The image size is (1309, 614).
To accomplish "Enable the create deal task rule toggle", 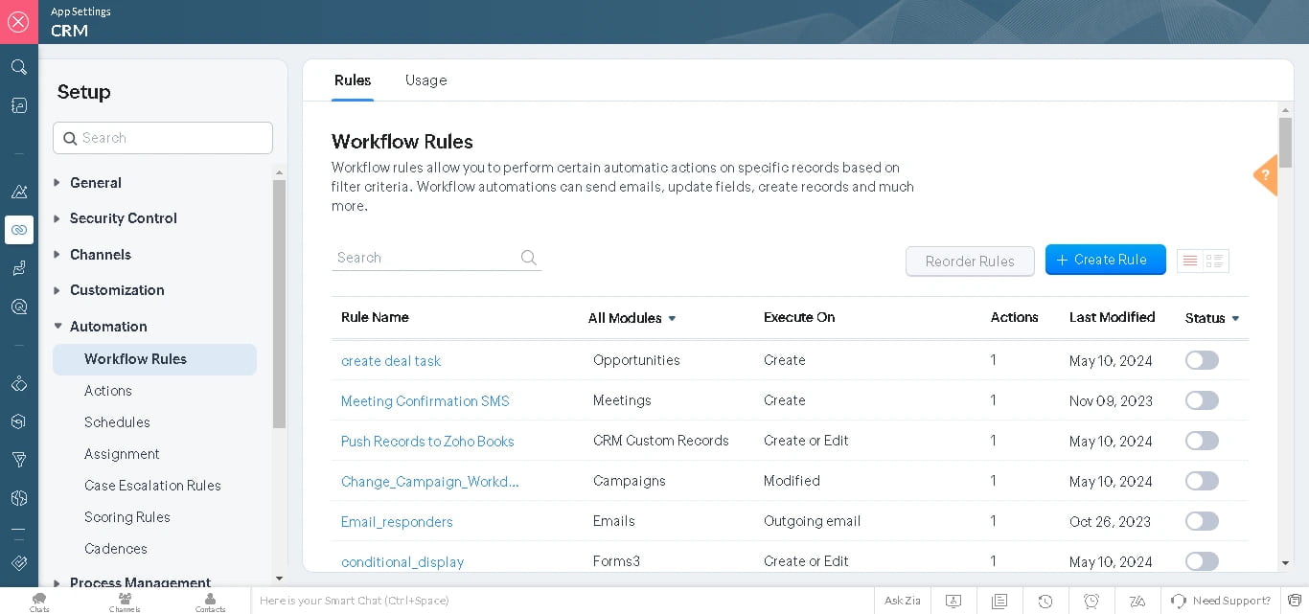I will pyautogui.click(x=1202, y=360).
